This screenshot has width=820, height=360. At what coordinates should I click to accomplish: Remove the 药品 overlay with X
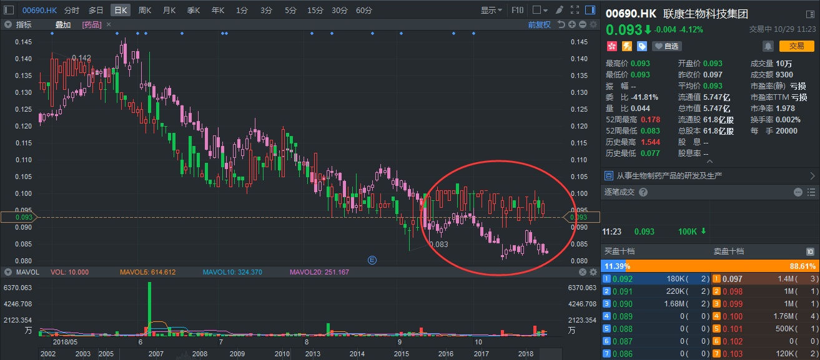[109, 24]
